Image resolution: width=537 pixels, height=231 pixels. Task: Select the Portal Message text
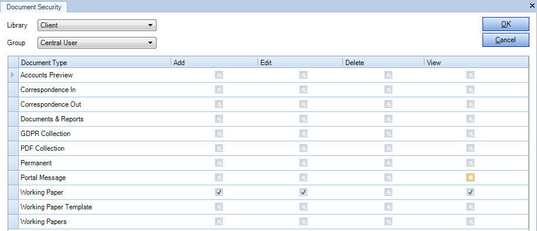(43, 178)
